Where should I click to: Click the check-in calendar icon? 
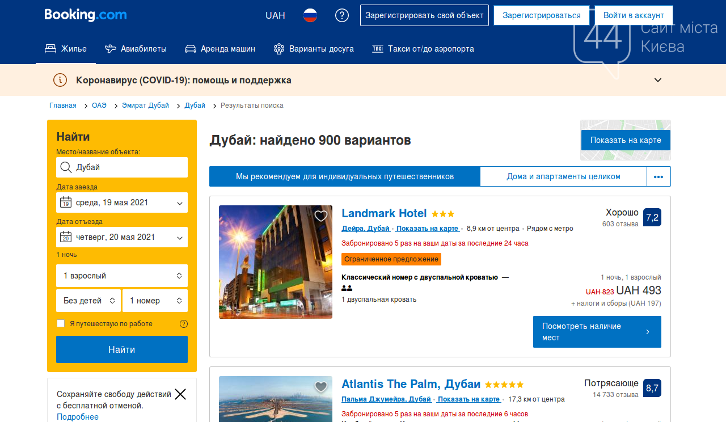tap(66, 202)
